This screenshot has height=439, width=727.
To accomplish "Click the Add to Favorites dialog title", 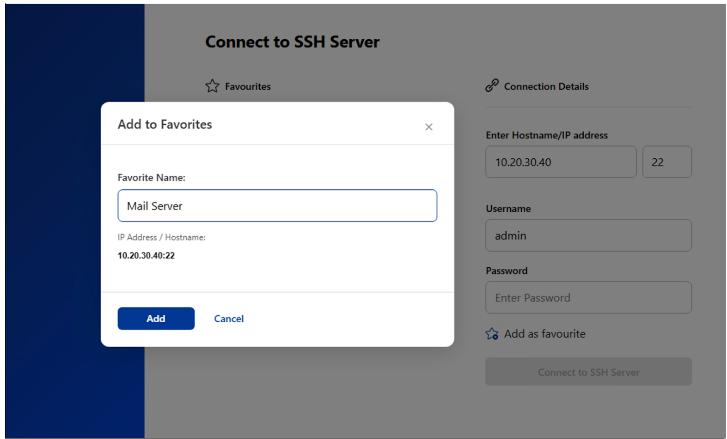I will point(165,124).
